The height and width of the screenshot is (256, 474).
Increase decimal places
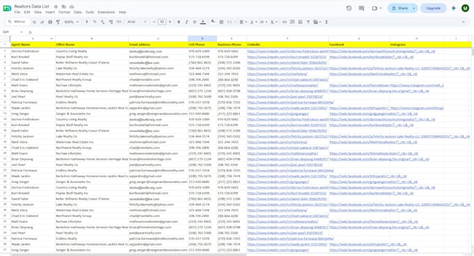[111, 22]
